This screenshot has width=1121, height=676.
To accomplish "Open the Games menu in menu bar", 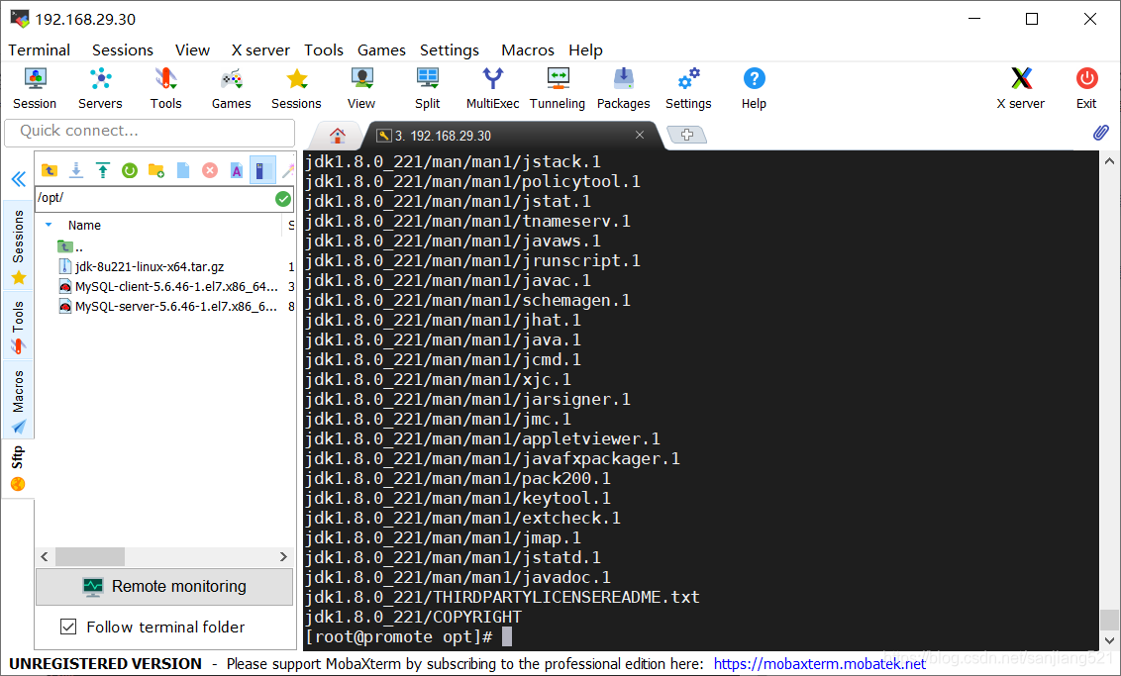I will pos(381,50).
